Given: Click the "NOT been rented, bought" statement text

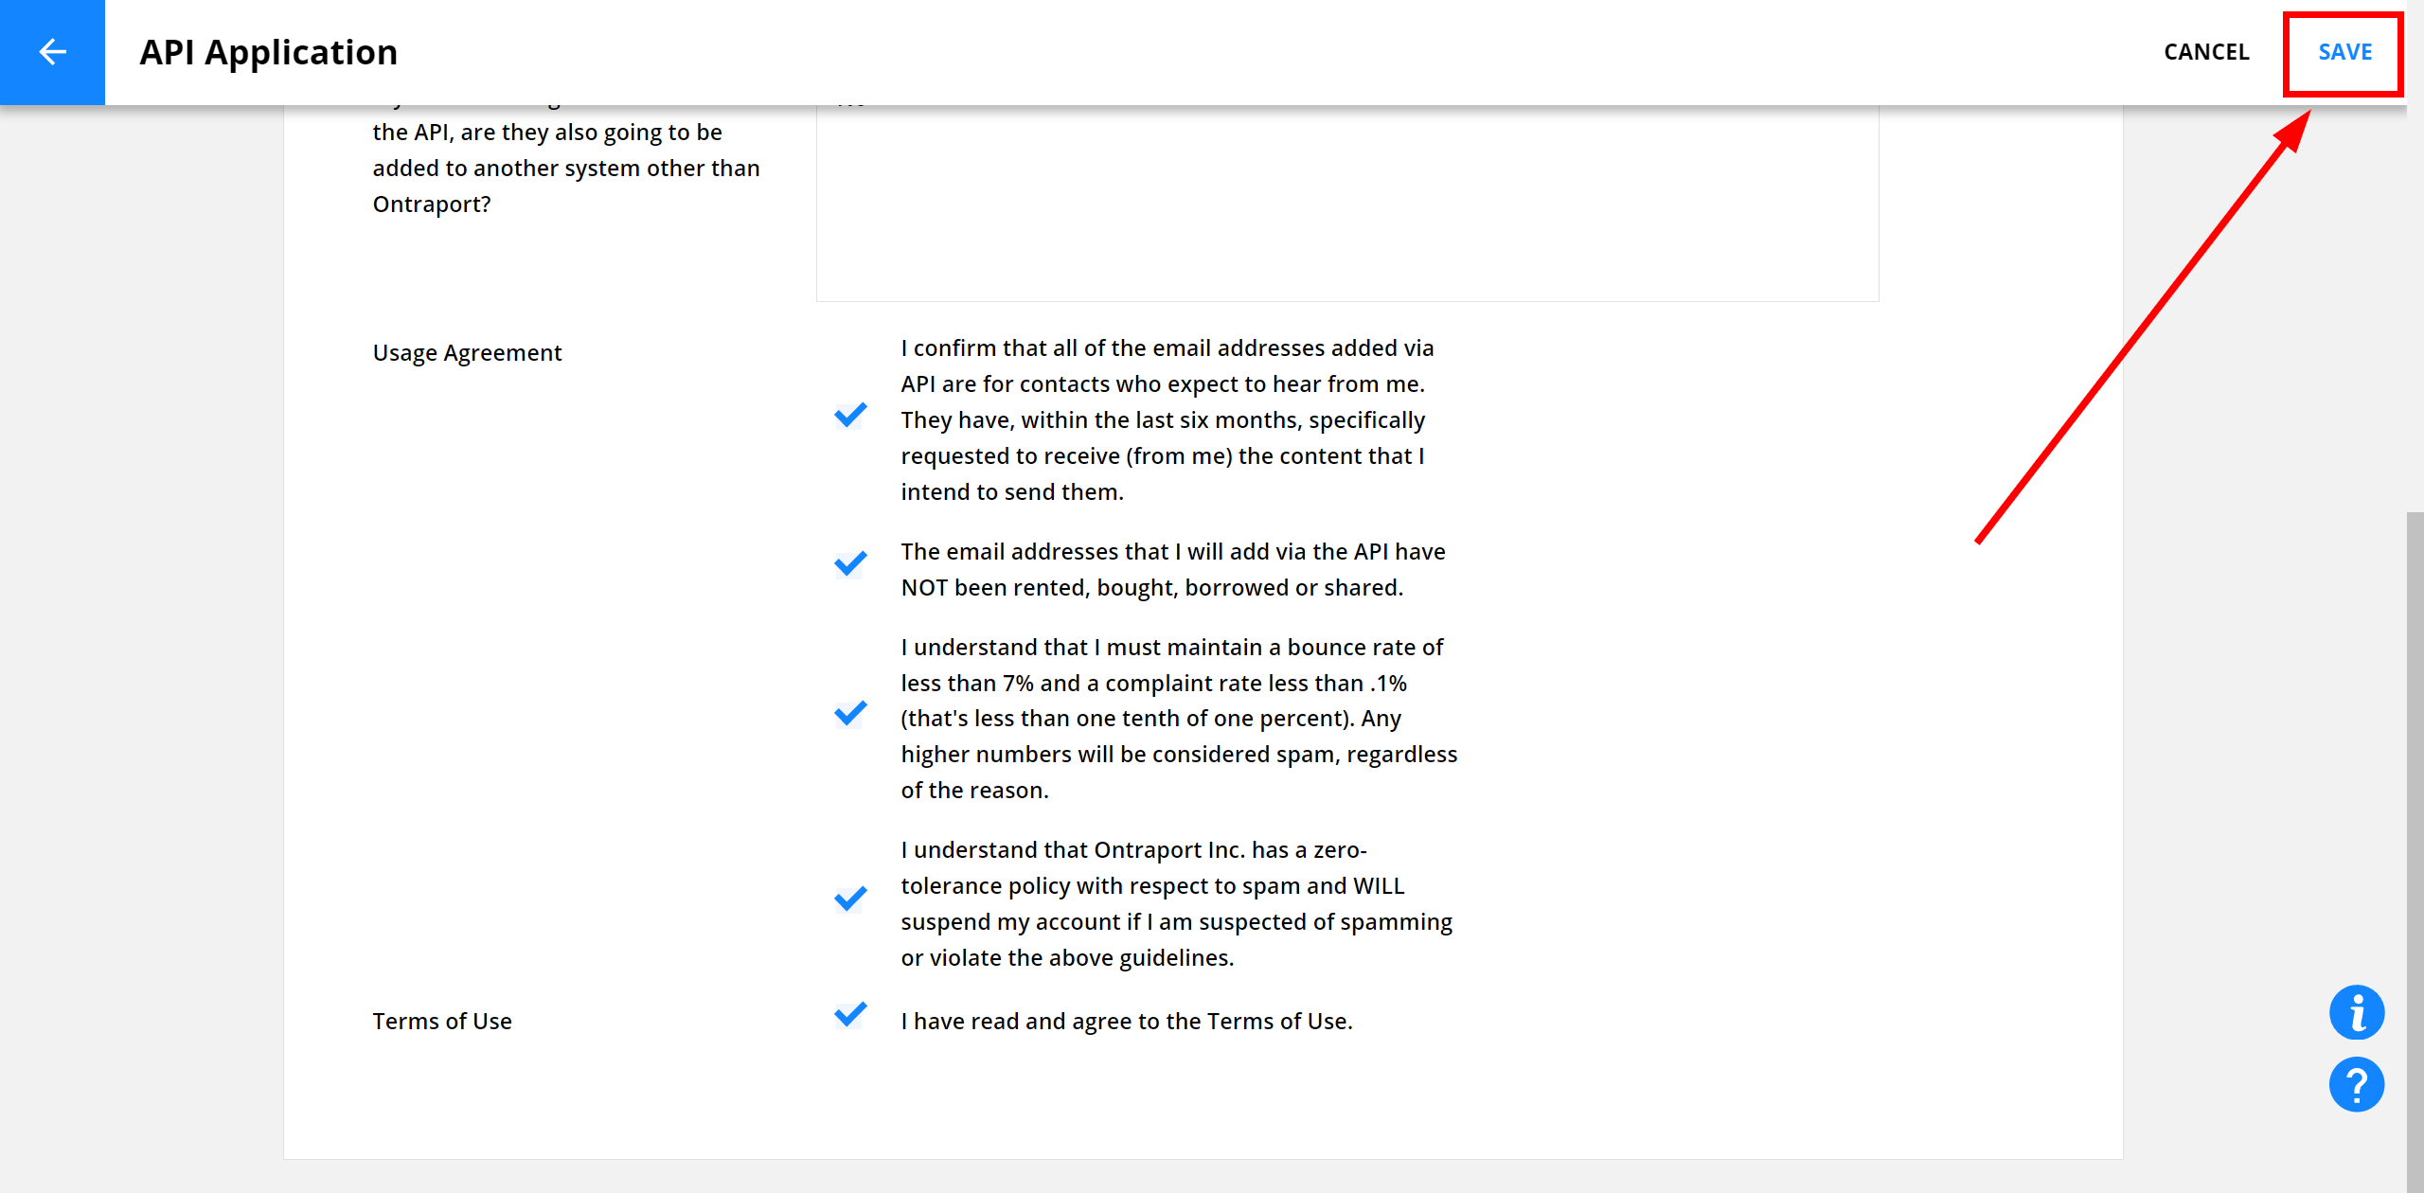Looking at the screenshot, I should pyautogui.click(x=1173, y=570).
